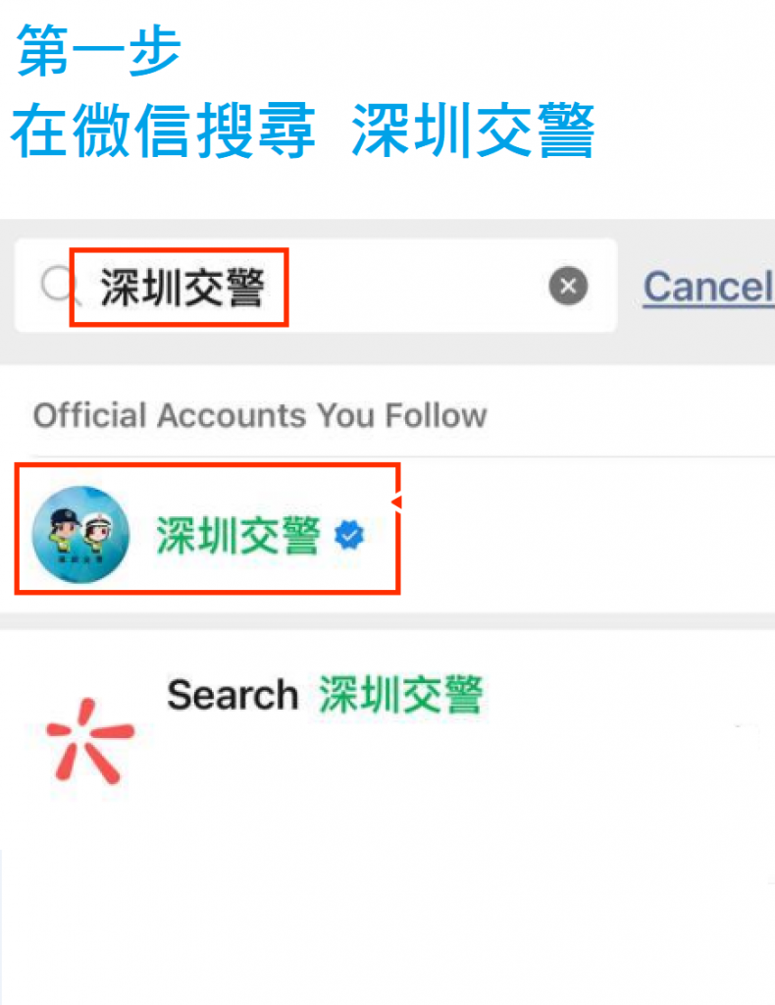Click the red starburst search icon
This screenshot has width=775, height=1005.
tap(89, 742)
